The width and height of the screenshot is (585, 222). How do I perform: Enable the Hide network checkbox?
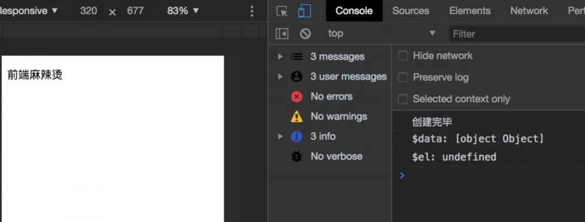[x=402, y=56]
